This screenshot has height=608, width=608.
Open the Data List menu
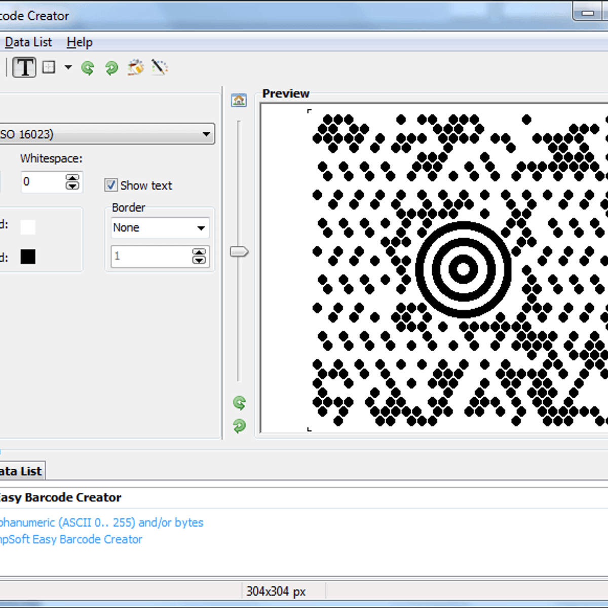pyautogui.click(x=28, y=42)
